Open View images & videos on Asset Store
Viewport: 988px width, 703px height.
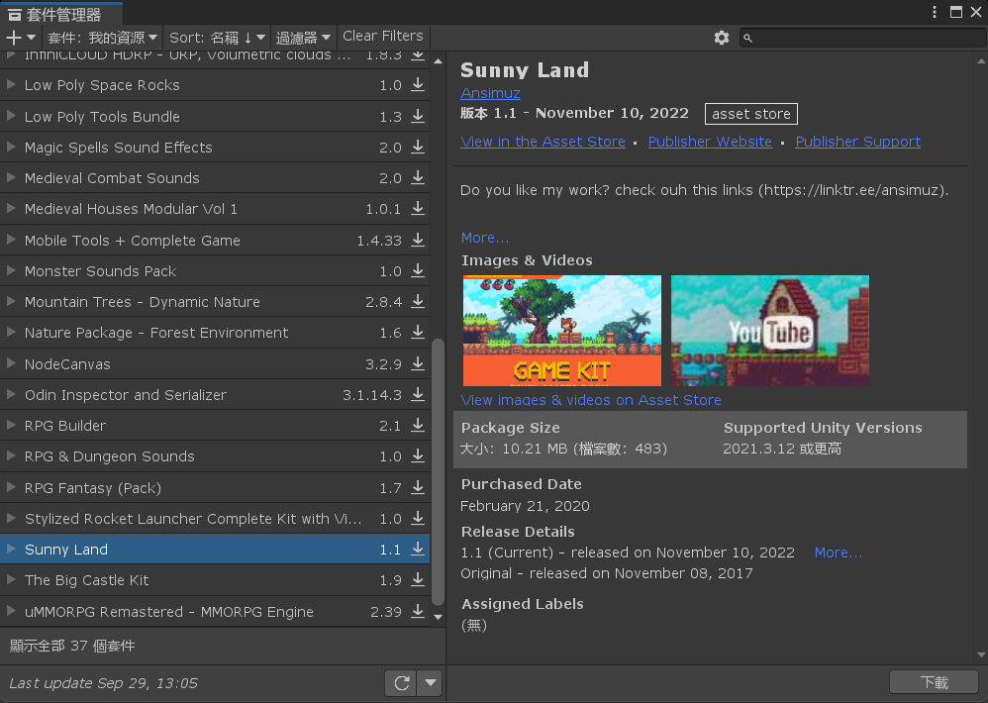click(591, 400)
